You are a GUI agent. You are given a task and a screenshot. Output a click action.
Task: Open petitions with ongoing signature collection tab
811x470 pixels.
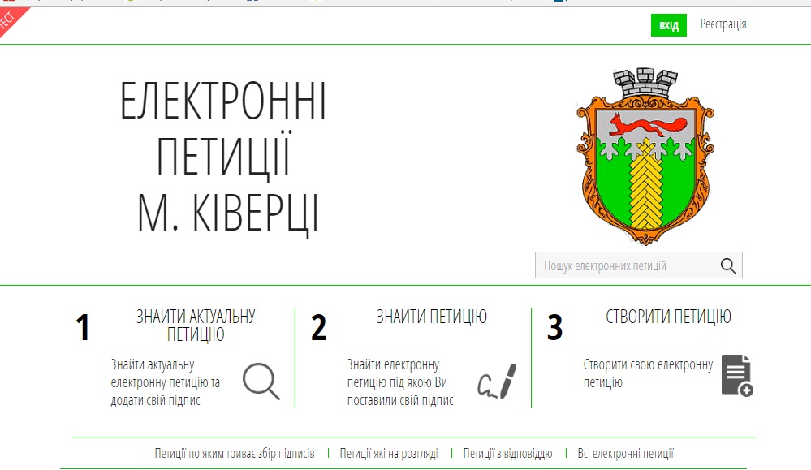[x=235, y=454]
